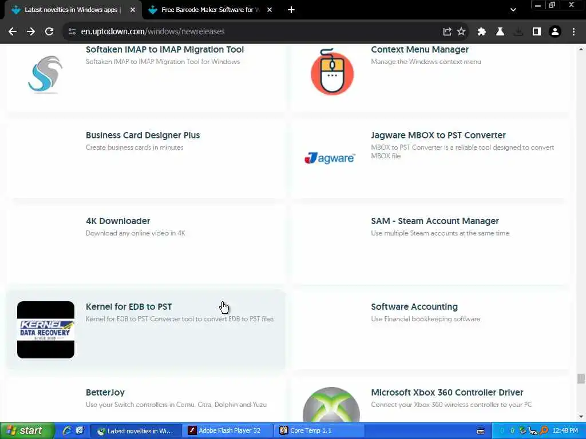Go forward one page
The width and height of the screenshot is (586, 439).
31,32
